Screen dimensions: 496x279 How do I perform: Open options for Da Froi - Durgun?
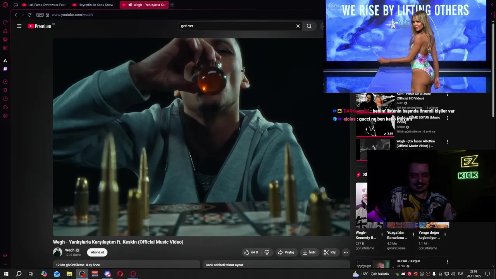pyautogui.click(x=447, y=262)
